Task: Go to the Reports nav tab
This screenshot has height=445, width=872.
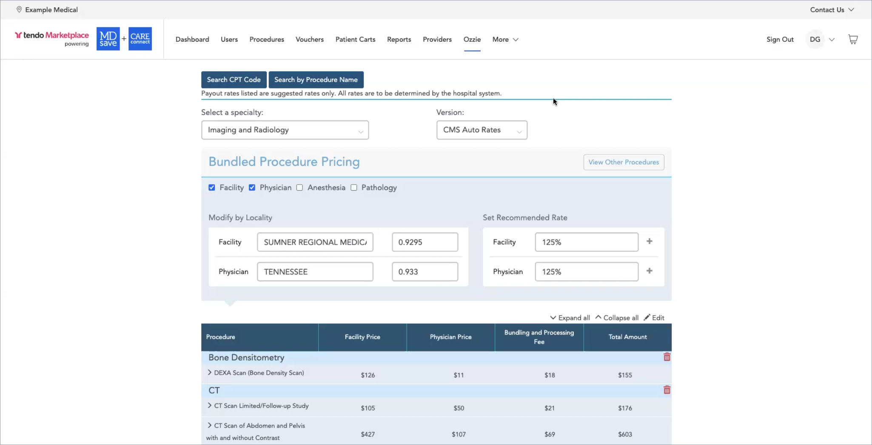Action: tap(399, 40)
